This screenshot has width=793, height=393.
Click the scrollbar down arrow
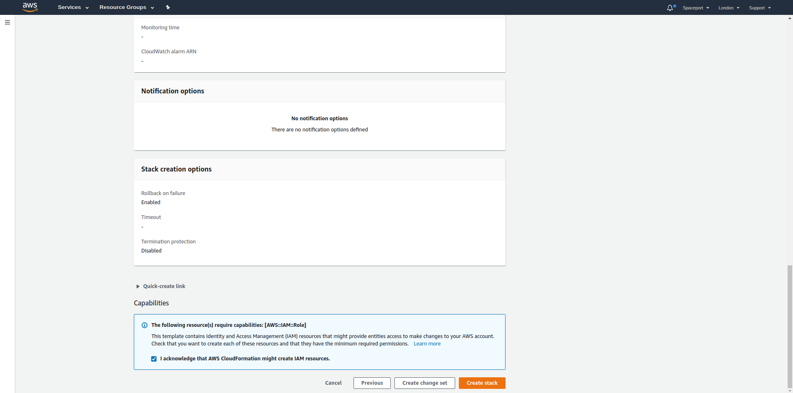[x=790, y=390]
